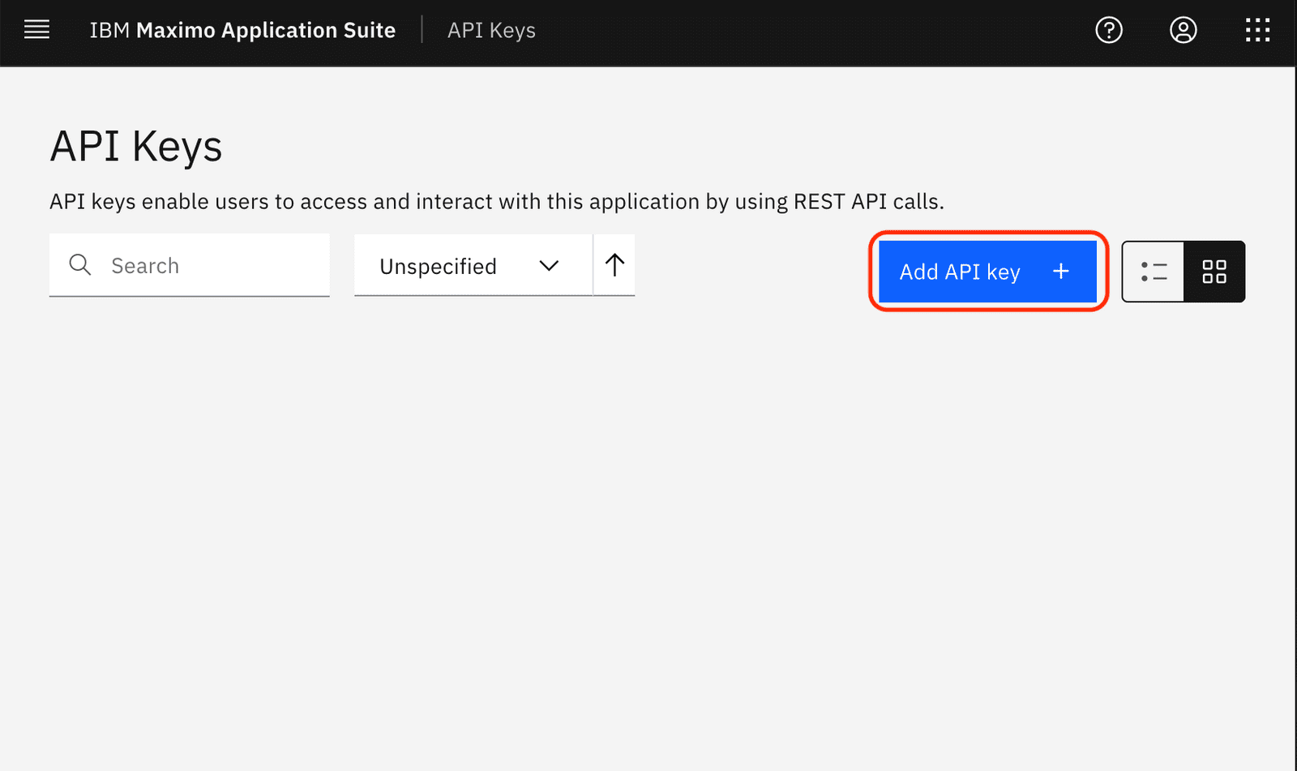The height and width of the screenshot is (771, 1297).
Task: Open the application switcher waffle icon
Action: [x=1256, y=30]
